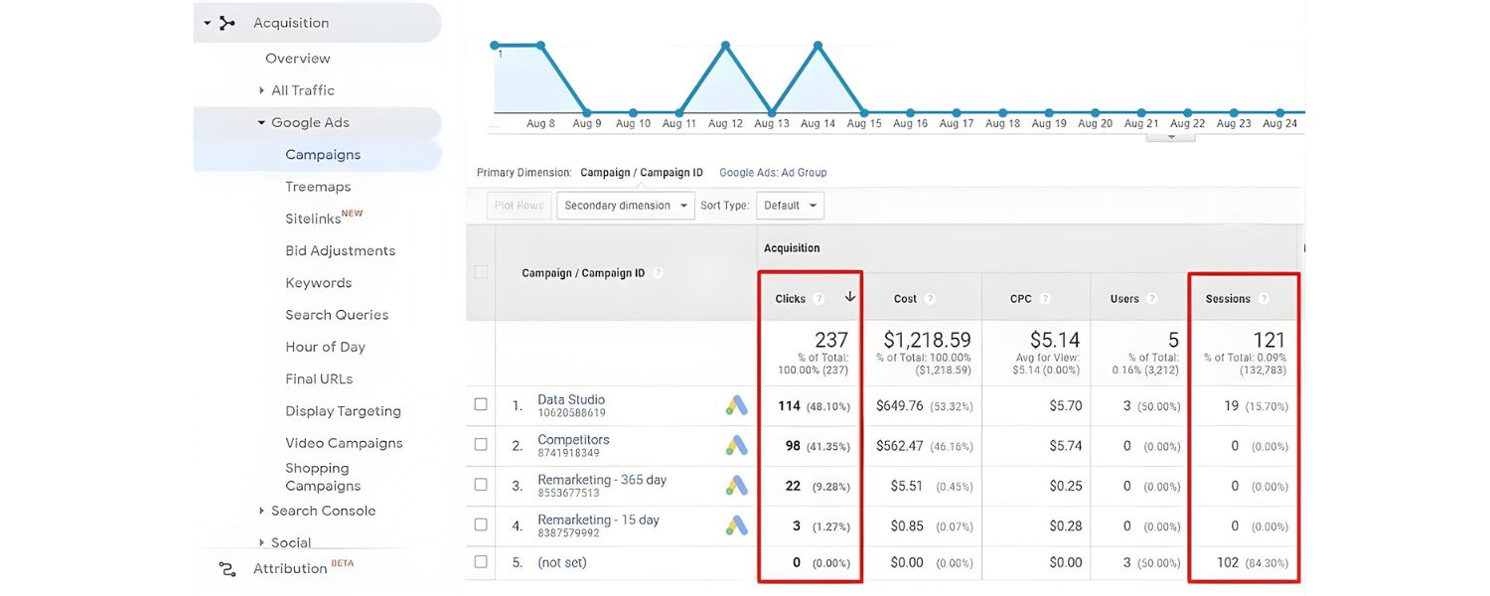Click the Plot Rows button
Screen dimensions: 1490x596
[x=519, y=205]
